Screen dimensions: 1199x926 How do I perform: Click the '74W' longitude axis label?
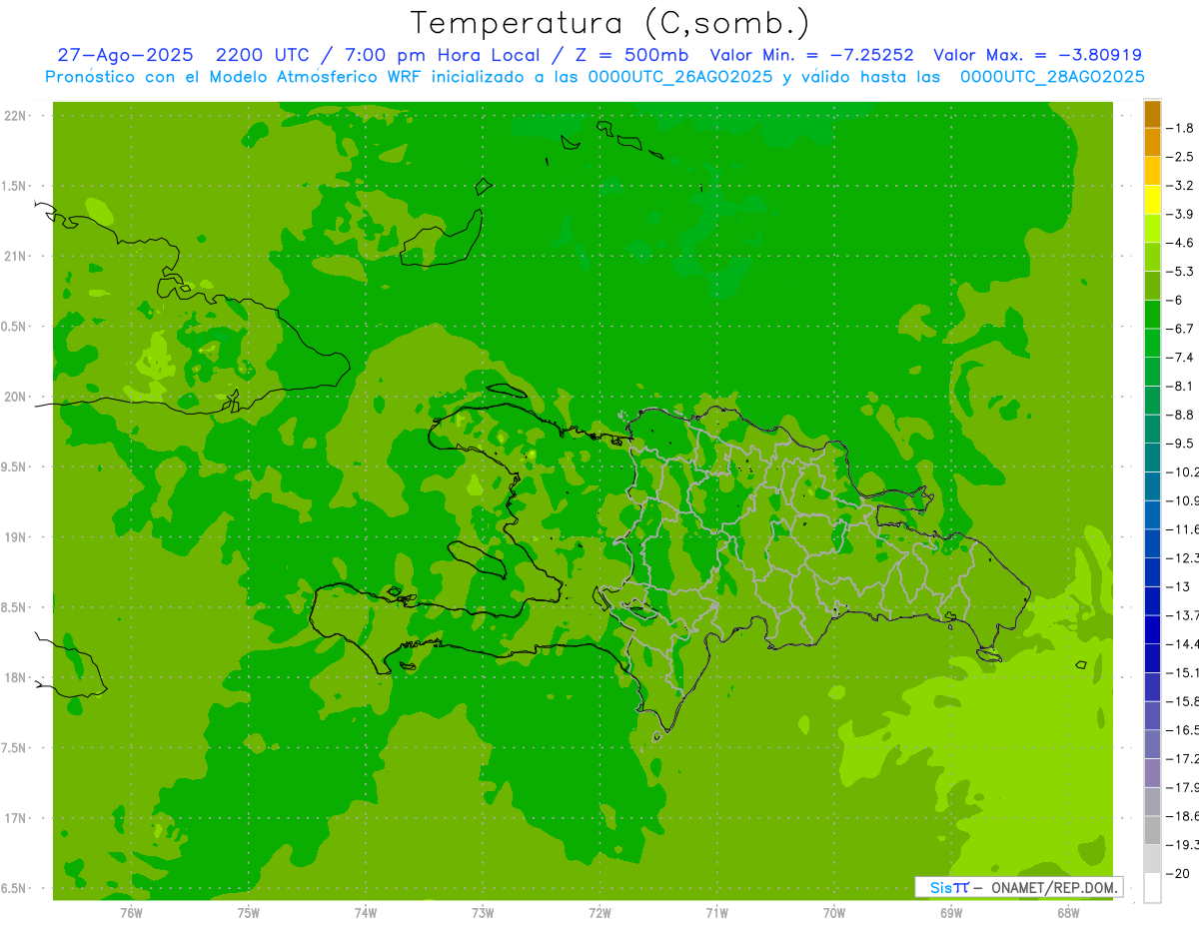366,912
